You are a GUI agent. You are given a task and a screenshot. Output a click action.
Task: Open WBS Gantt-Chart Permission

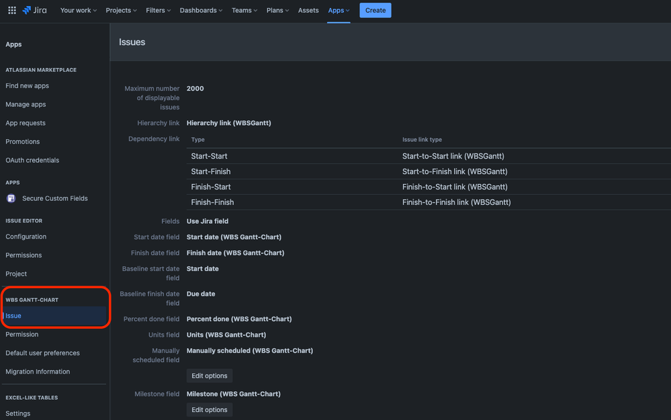click(x=21, y=335)
